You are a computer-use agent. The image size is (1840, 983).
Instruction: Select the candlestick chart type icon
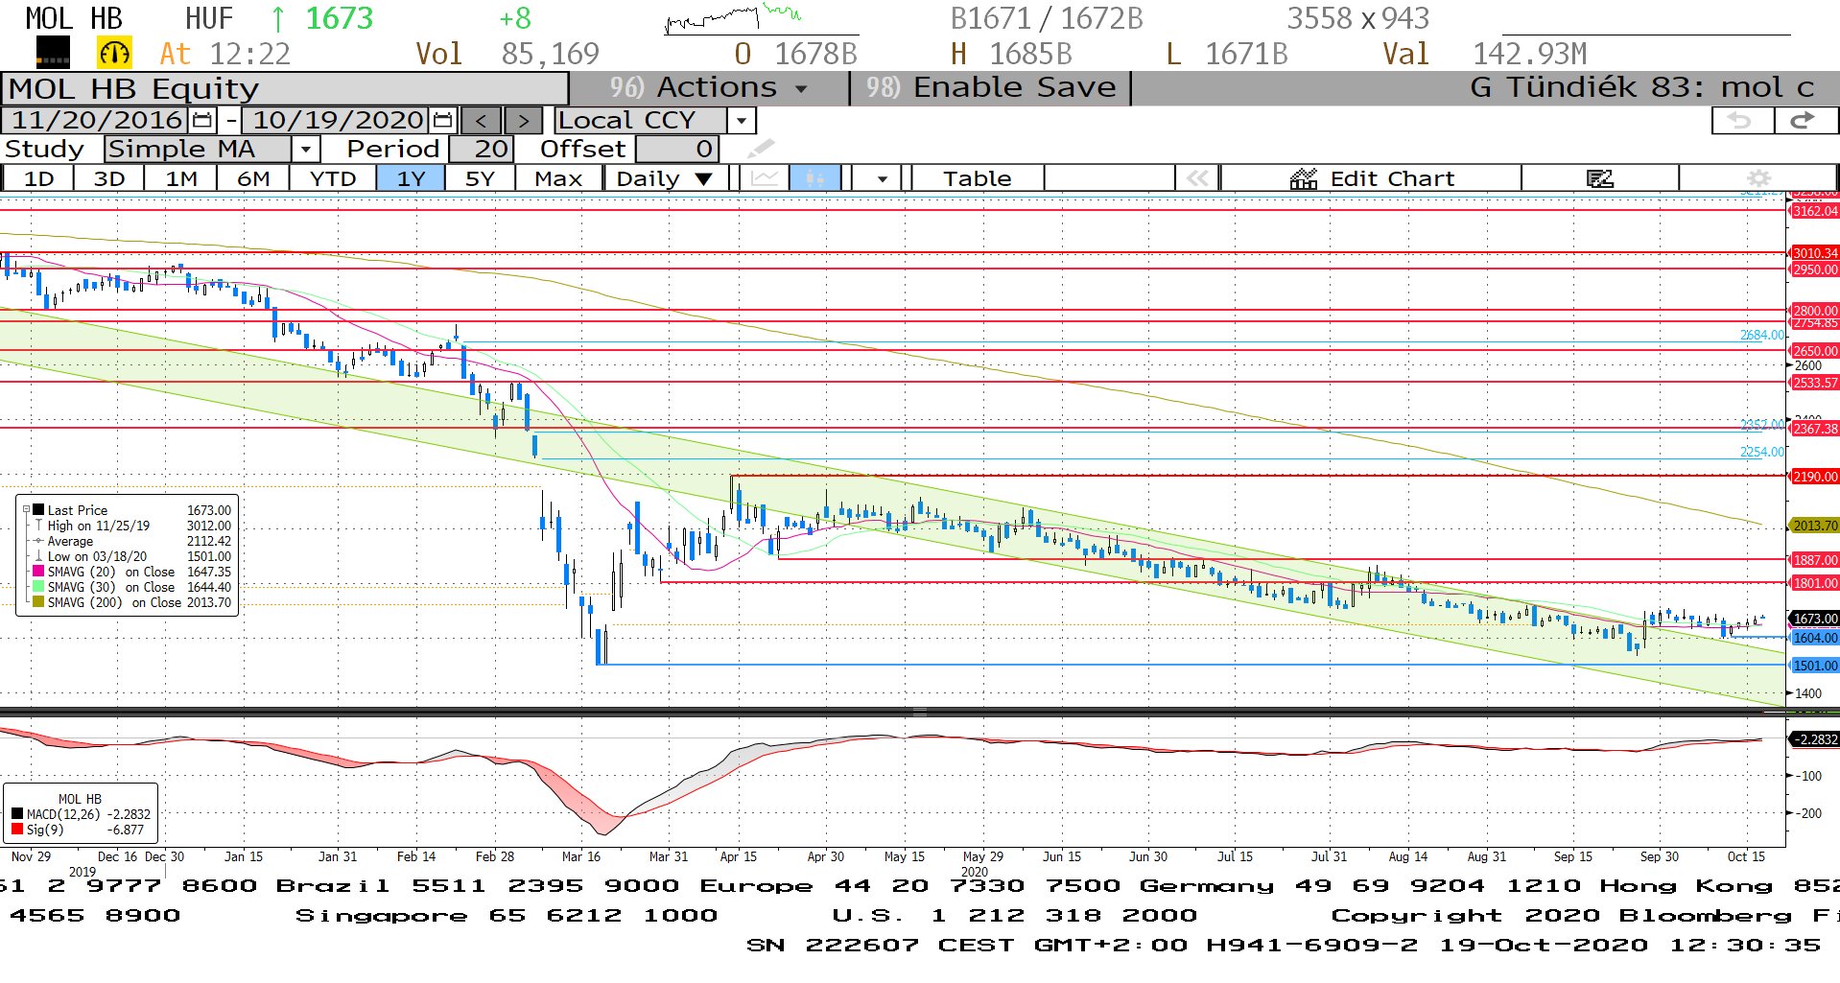click(815, 178)
